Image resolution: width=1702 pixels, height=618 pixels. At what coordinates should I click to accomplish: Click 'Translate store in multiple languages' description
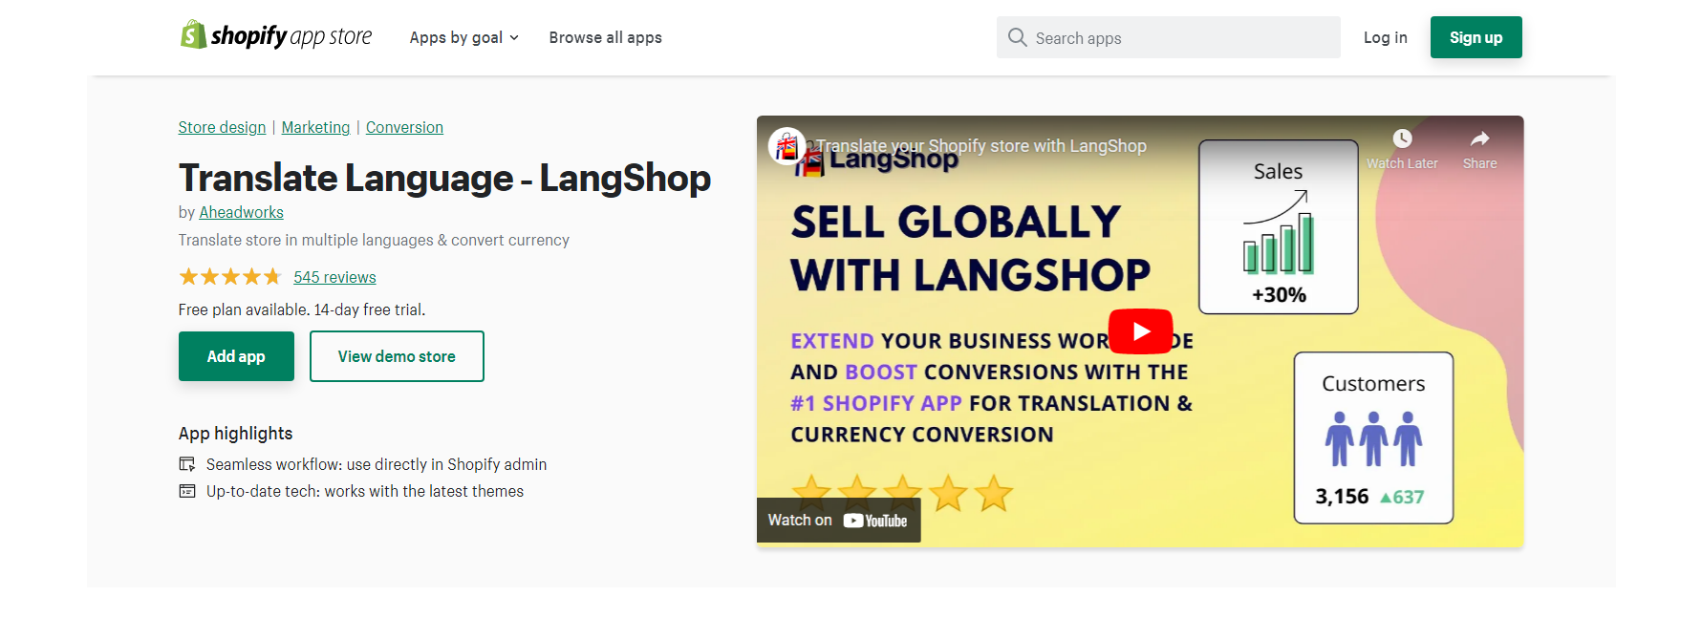[x=374, y=240]
